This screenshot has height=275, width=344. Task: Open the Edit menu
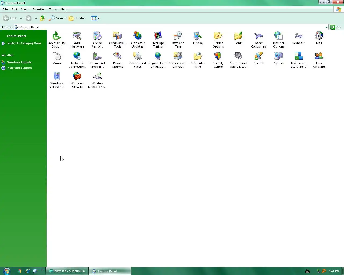15,9
